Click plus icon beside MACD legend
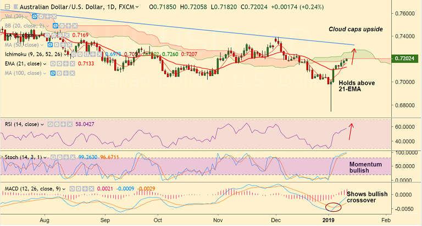The height and width of the screenshot is (226, 422). click(85, 189)
